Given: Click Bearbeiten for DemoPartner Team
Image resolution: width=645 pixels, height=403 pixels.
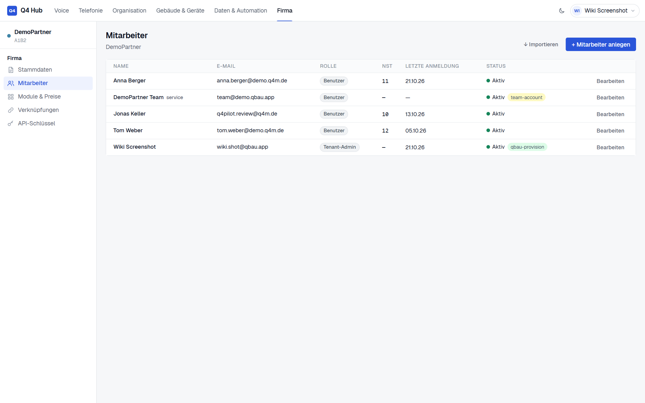Looking at the screenshot, I should tap(610, 98).
